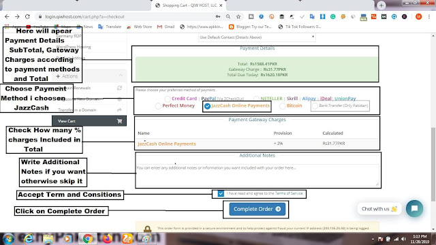436x245 pixels.
Task: Click the taskbar volume speaker icon
Action: click(403, 239)
